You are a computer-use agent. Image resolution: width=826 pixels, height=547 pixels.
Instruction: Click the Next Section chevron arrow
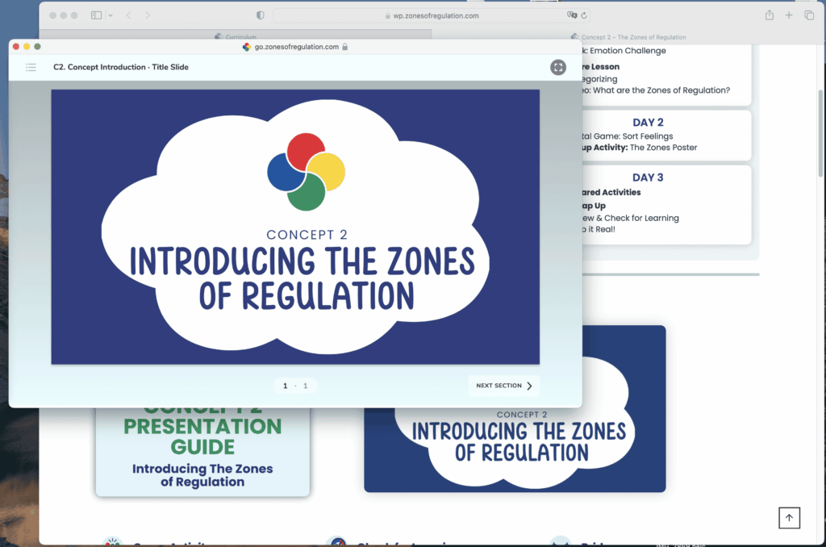pyautogui.click(x=529, y=386)
